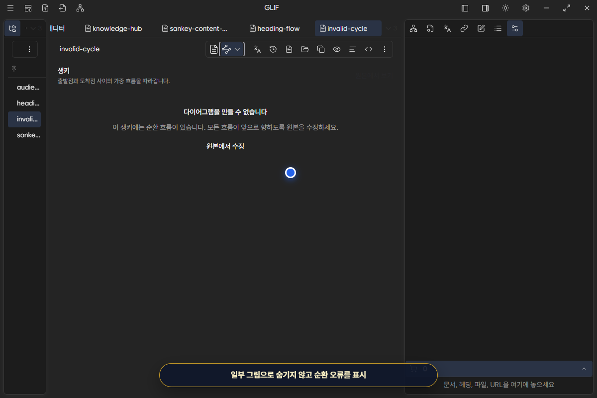Screen dimensions: 597x398
Task: Switch to the knowledge-hub tab
Action: (113, 28)
